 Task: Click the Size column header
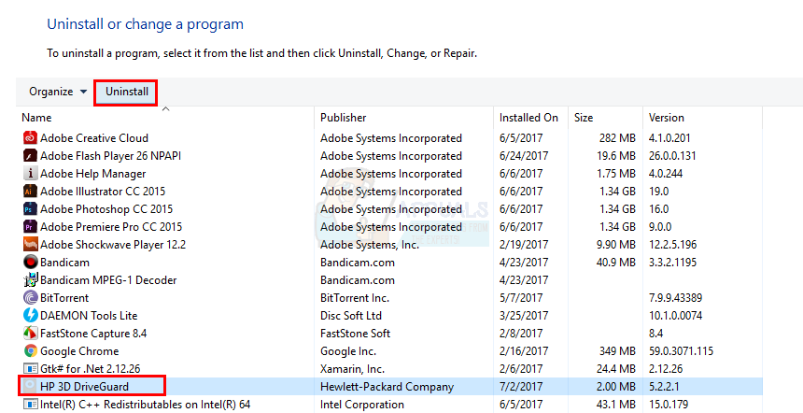[x=584, y=118]
